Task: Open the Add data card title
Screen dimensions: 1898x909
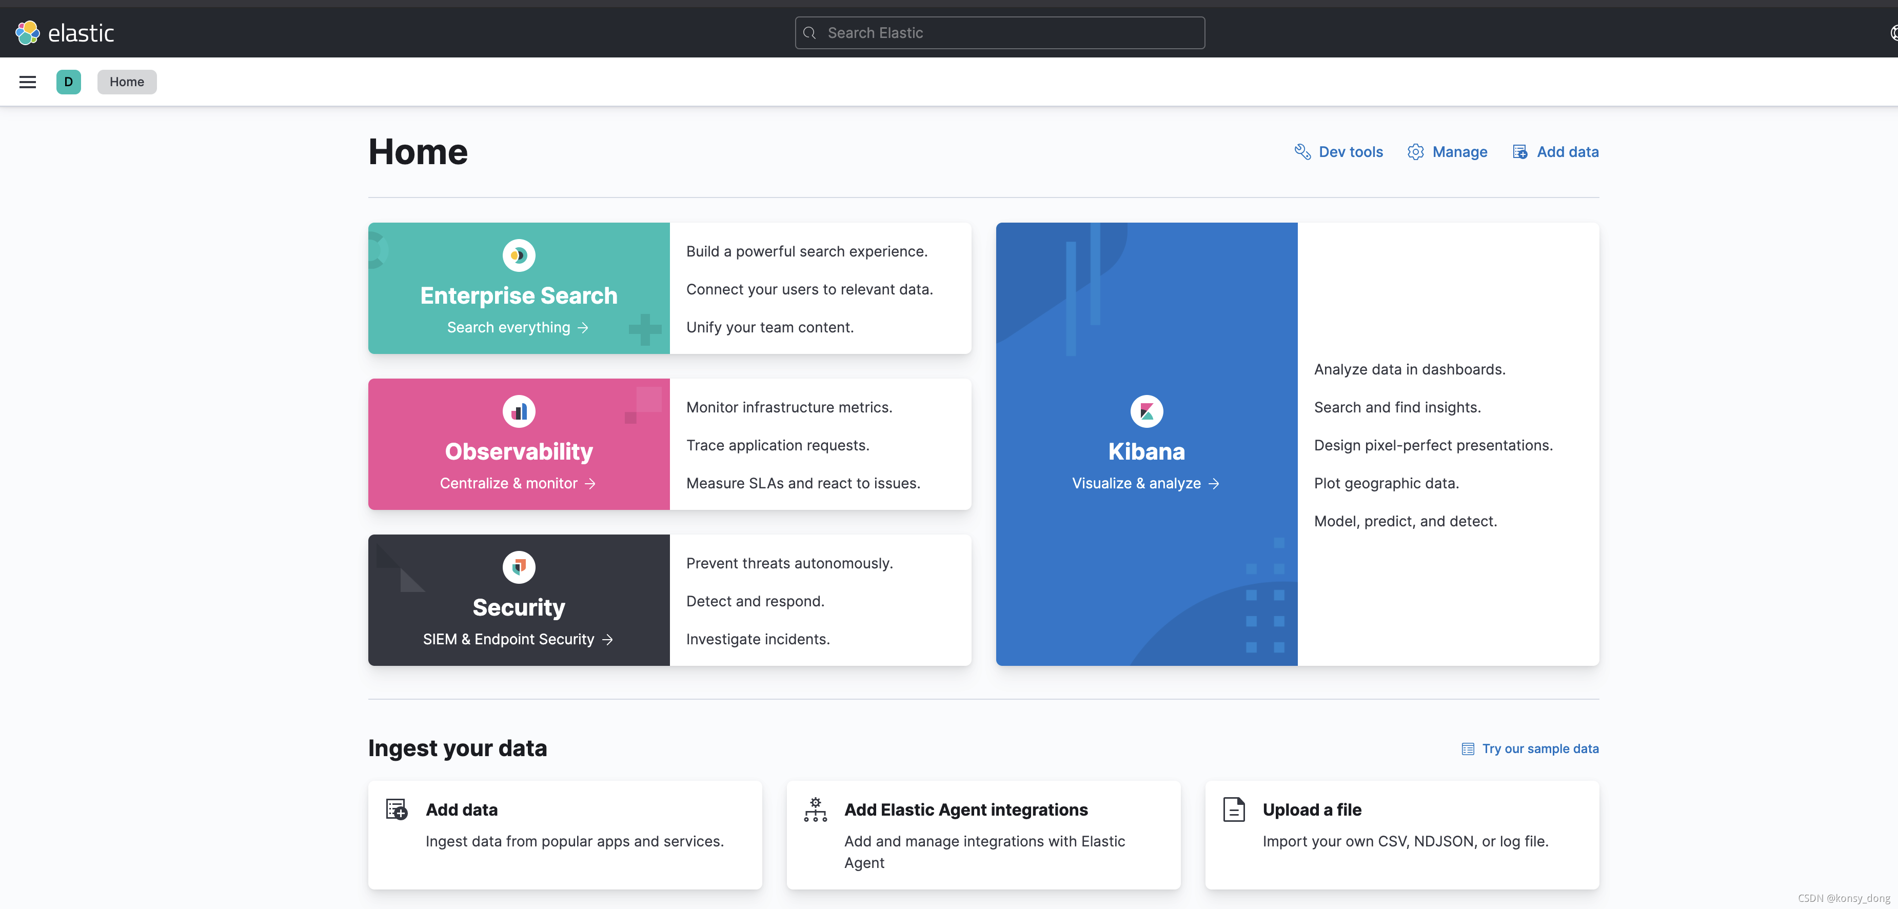Action: click(461, 809)
